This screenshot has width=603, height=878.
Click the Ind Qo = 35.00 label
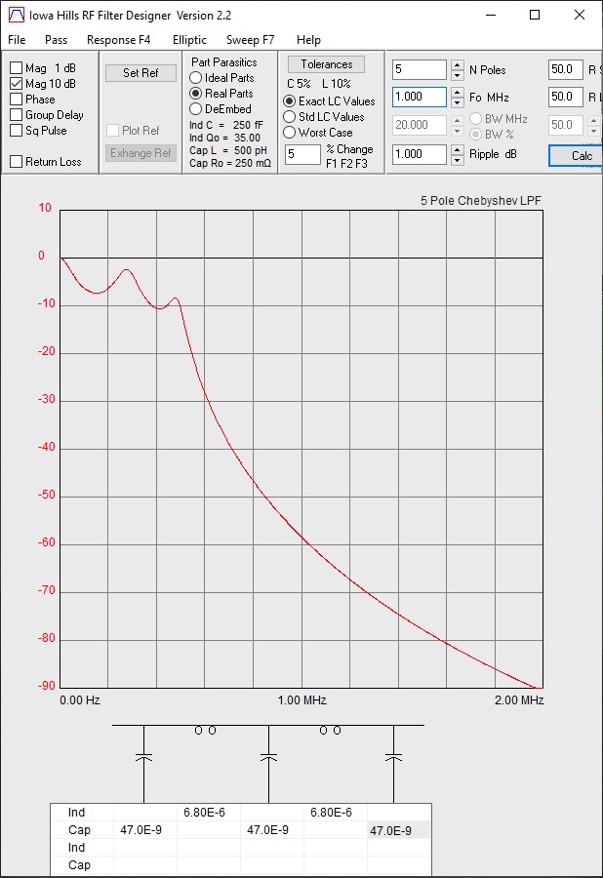tap(224, 138)
